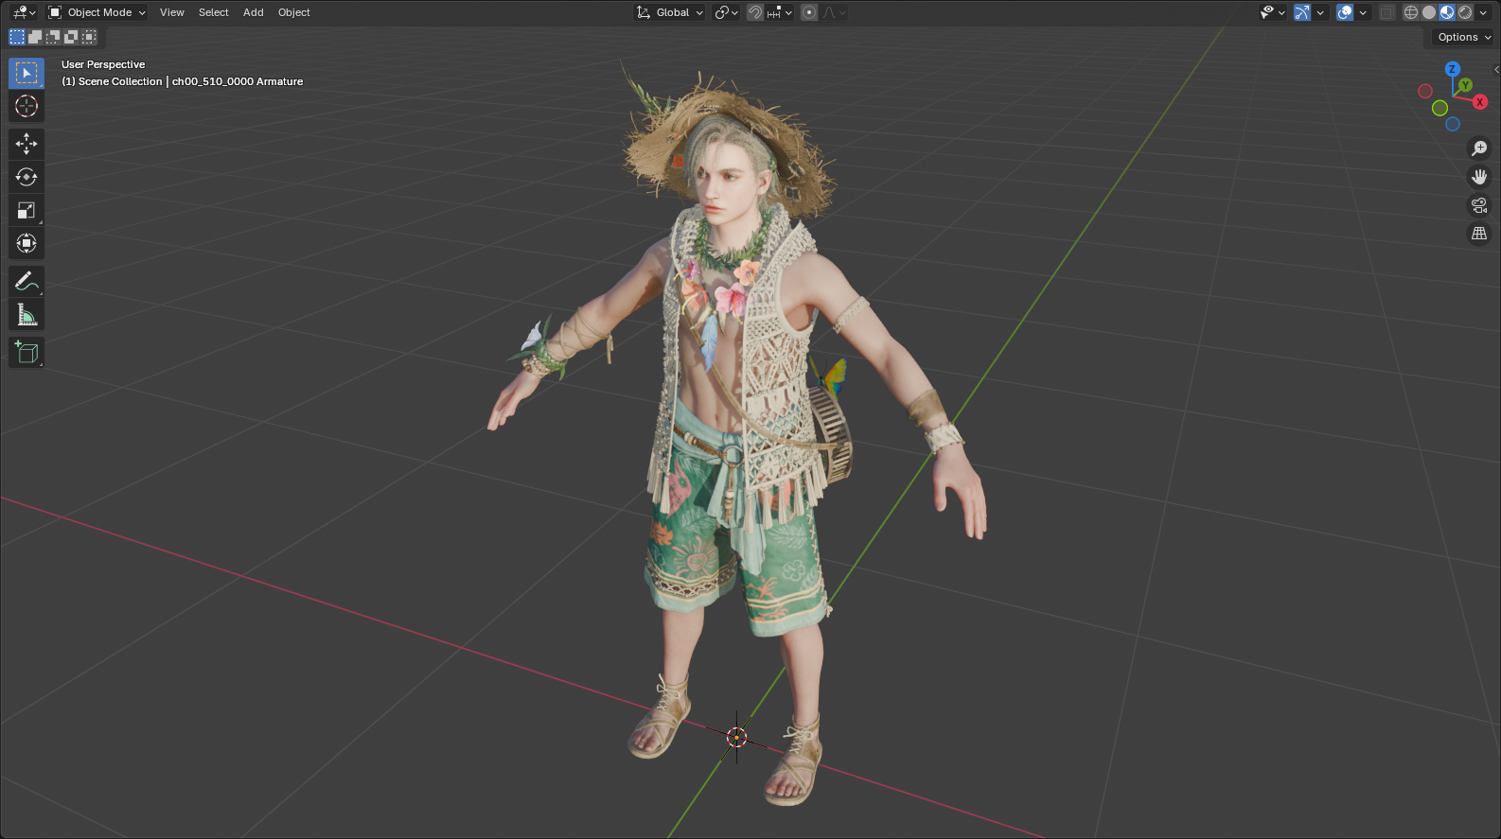The width and height of the screenshot is (1501, 839).
Task: Open the Add menu
Action: click(x=254, y=12)
